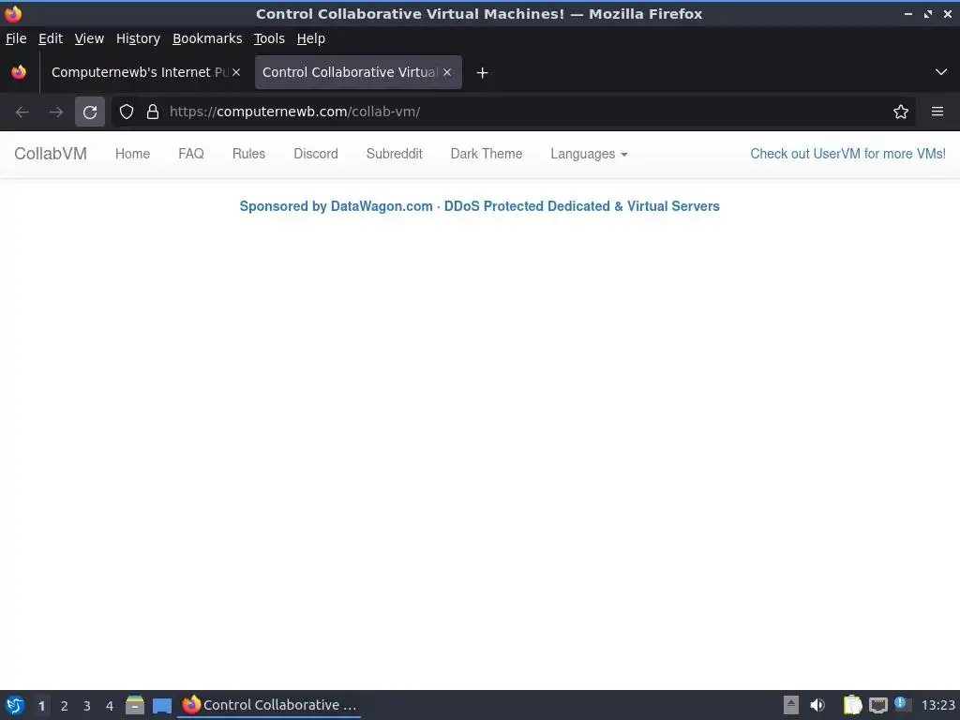Open clipboard manager tray icon
This screenshot has height=720, width=960.
pyautogui.click(x=852, y=705)
